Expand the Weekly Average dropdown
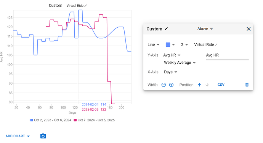 180,63
